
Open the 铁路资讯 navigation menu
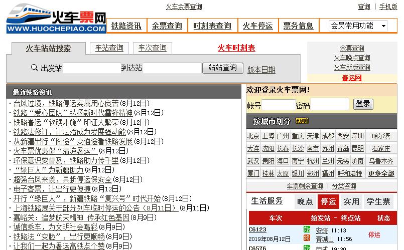(126, 26)
